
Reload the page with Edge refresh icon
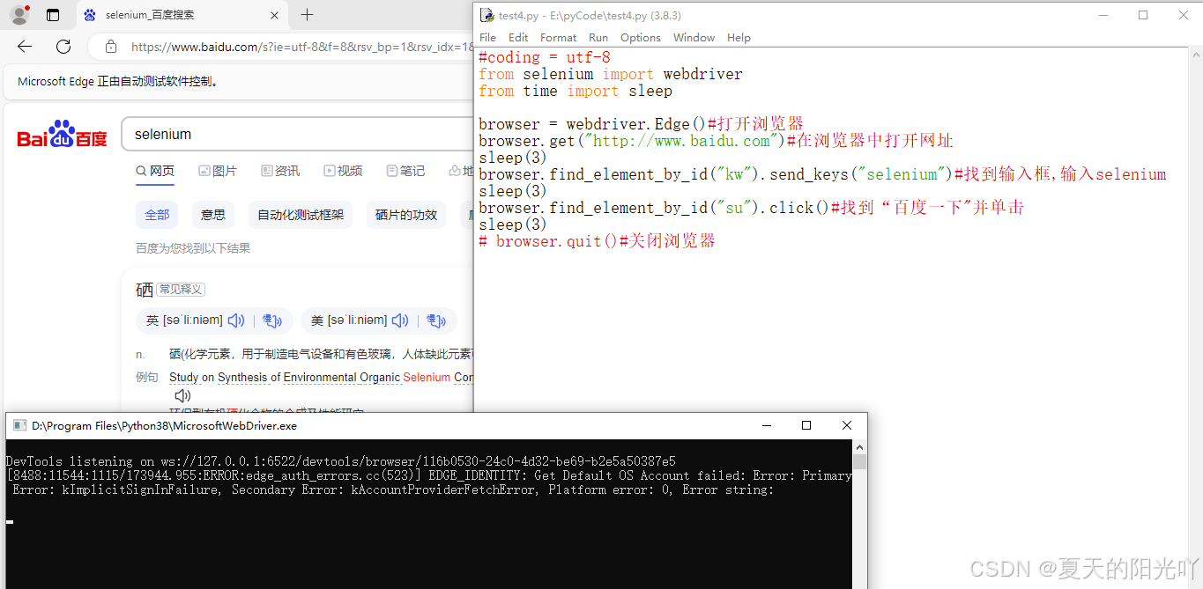pos(63,47)
